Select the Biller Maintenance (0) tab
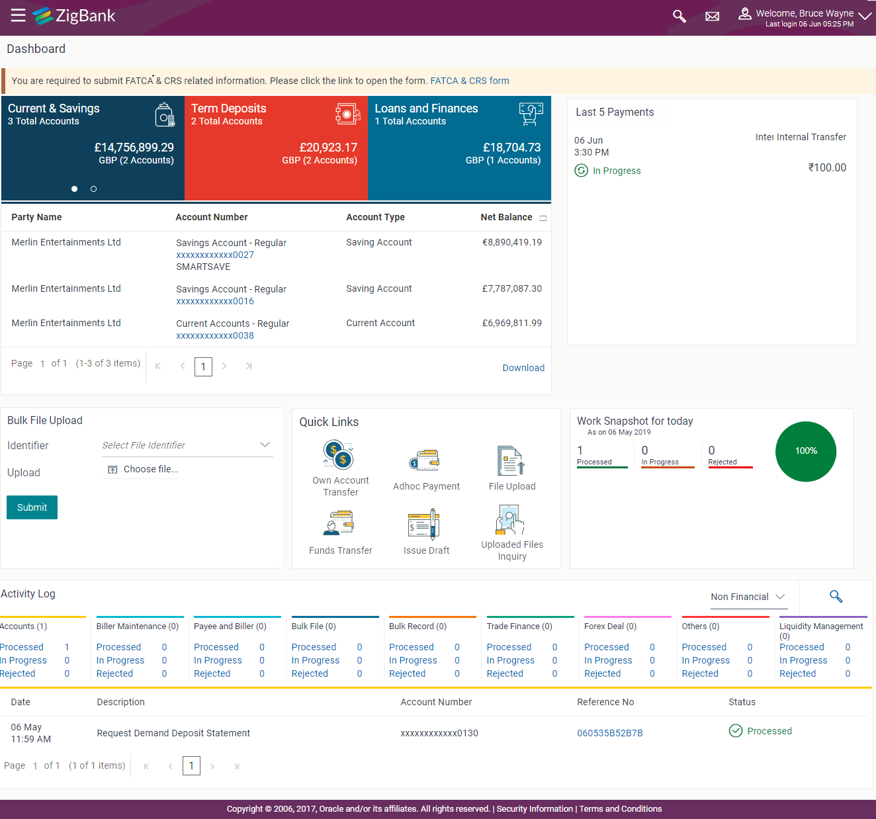 click(x=138, y=626)
